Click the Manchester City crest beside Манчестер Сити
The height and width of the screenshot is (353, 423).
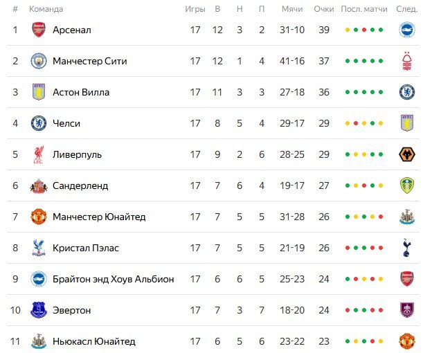click(x=38, y=61)
